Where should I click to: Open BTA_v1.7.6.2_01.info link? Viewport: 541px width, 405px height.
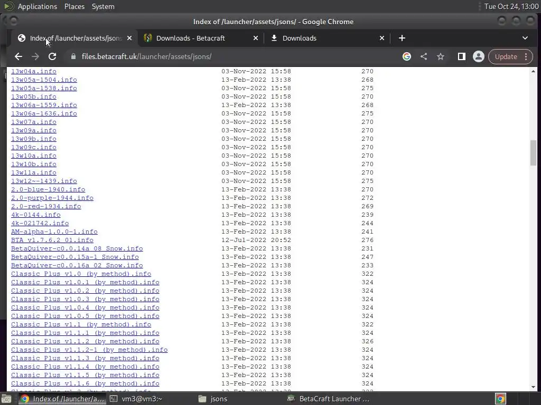tap(52, 240)
